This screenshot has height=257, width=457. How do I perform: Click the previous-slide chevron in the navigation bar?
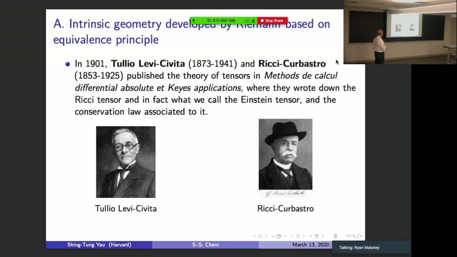click(253, 236)
